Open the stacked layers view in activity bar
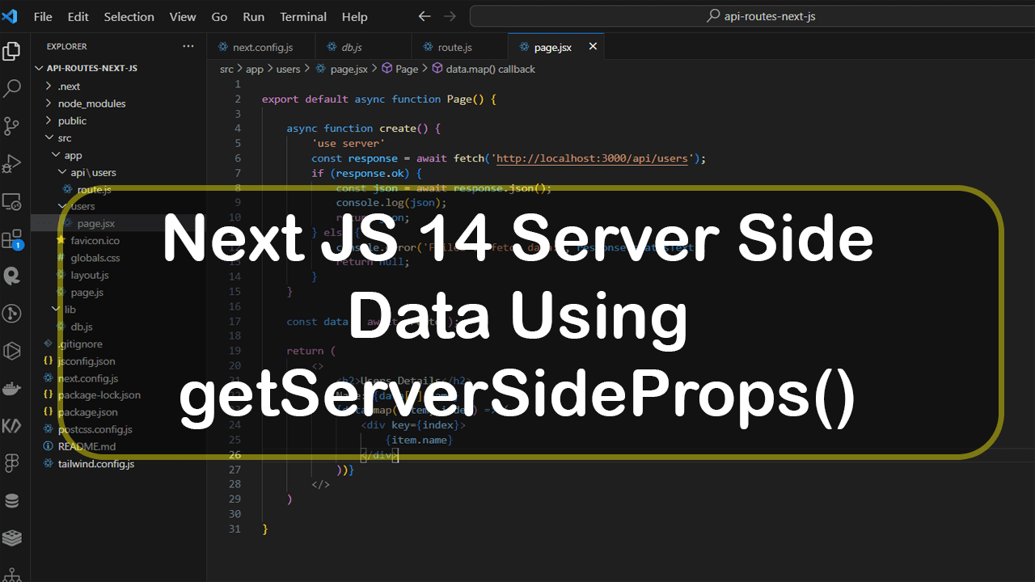The height and width of the screenshot is (582, 1035). click(12, 538)
